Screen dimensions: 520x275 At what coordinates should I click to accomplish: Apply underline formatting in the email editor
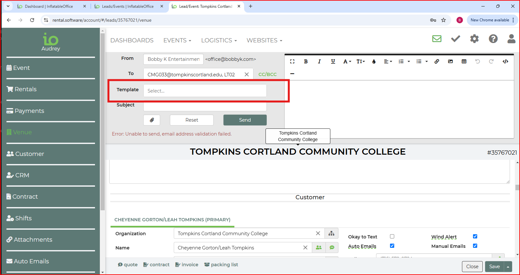pos(333,61)
